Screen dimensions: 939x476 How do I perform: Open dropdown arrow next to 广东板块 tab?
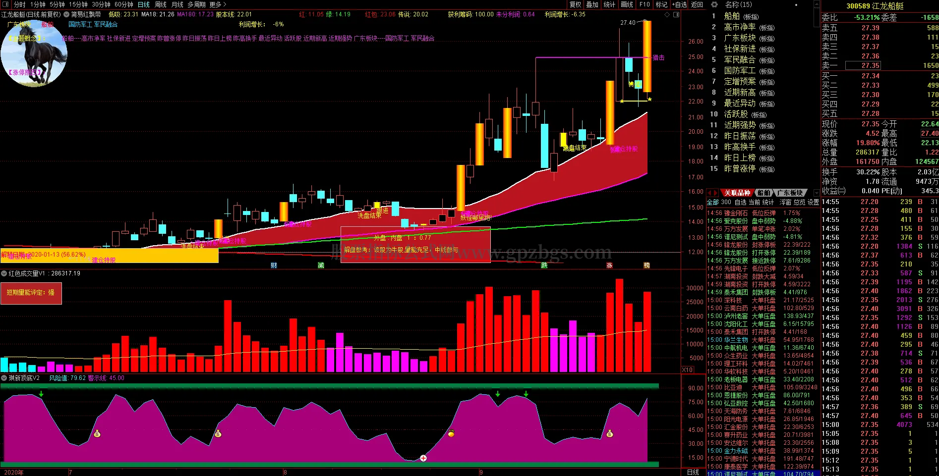[x=817, y=193]
